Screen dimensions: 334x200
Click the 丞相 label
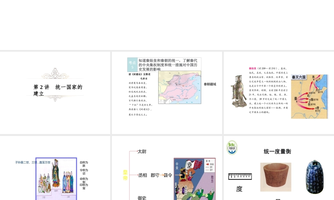143,175
